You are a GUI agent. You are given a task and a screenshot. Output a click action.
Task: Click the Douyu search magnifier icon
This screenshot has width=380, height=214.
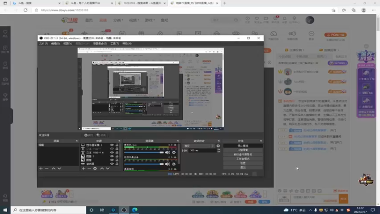click(236, 20)
